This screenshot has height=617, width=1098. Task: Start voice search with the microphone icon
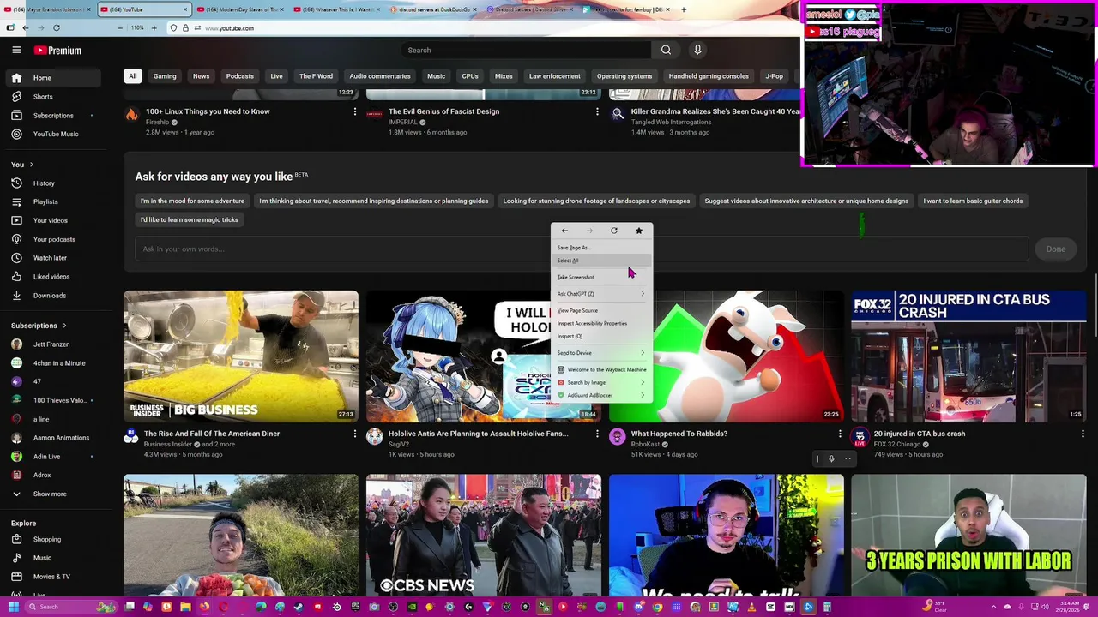coord(697,50)
